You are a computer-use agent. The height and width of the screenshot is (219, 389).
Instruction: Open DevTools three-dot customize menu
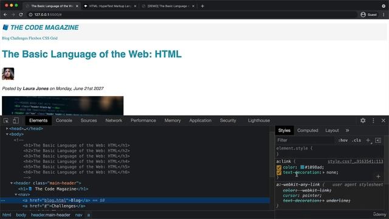[373, 120]
